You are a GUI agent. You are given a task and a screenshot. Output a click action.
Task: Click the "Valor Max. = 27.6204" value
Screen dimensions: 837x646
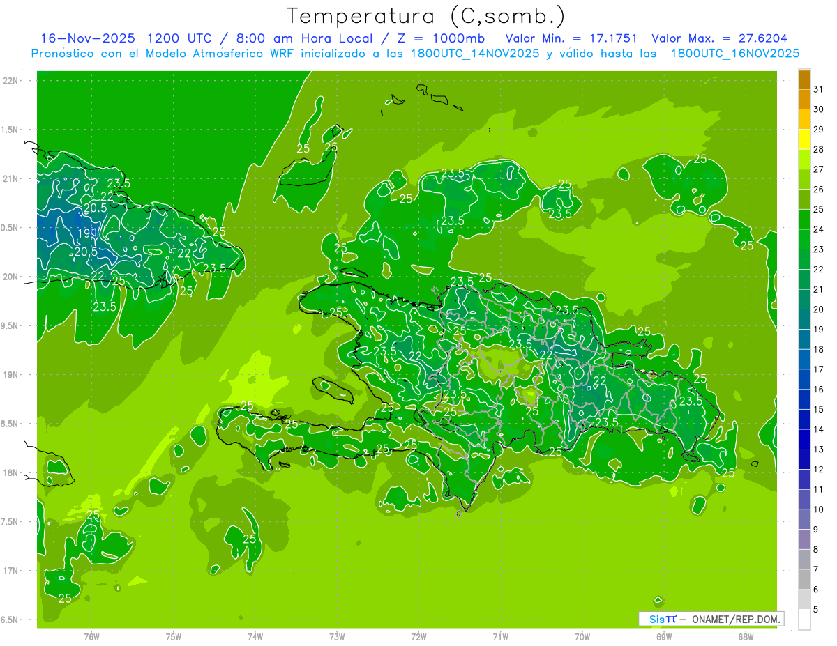tap(719, 38)
